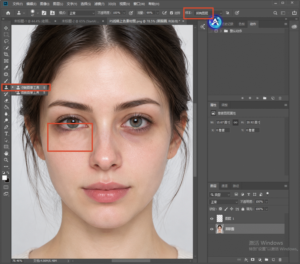Open the 滤镜(T) menu

click(99, 4)
